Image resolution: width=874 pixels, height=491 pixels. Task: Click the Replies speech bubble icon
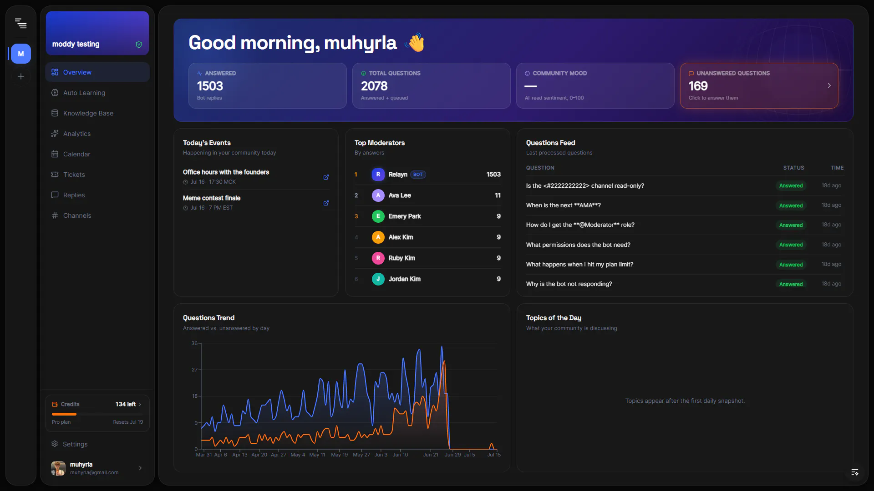tap(55, 195)
